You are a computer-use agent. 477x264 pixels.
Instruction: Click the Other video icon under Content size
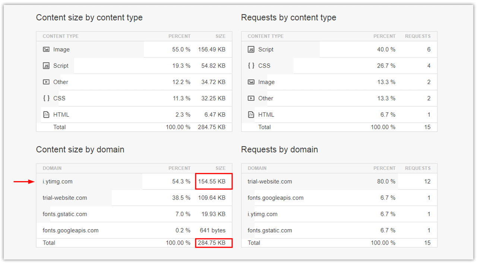(x=46, y=82)
